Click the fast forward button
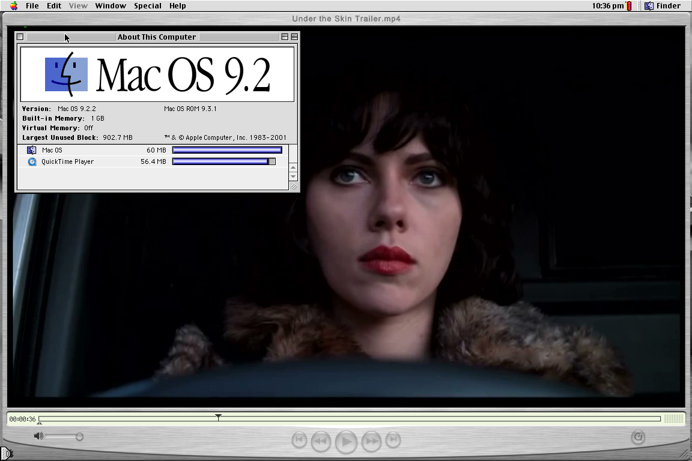The image size is (692, 461). point(372,441)
